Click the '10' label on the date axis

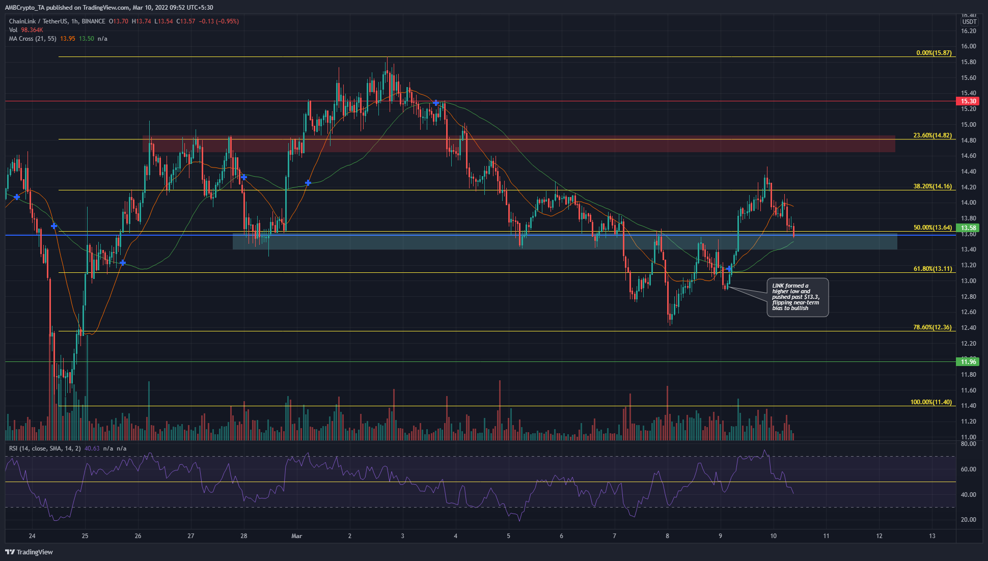(773, 536)
